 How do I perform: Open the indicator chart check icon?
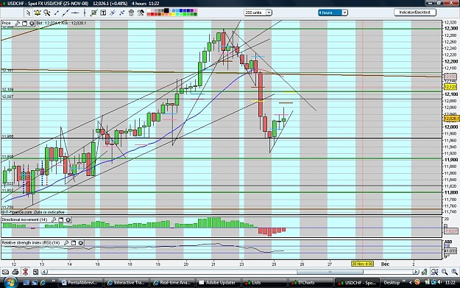[x=94, y=13]
